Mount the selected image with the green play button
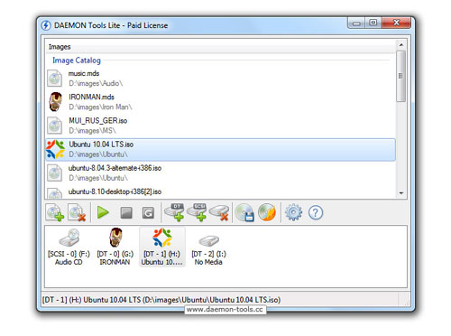The image size is (451, 336). [103, 212]
